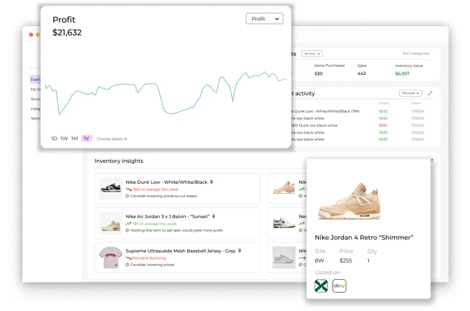Click the $21,632 profit total

coord(67,32)
